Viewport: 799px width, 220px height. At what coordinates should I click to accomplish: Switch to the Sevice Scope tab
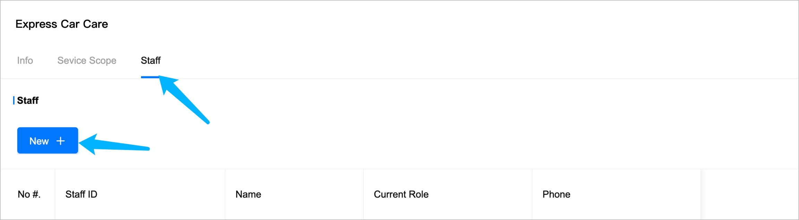[87, 61]
